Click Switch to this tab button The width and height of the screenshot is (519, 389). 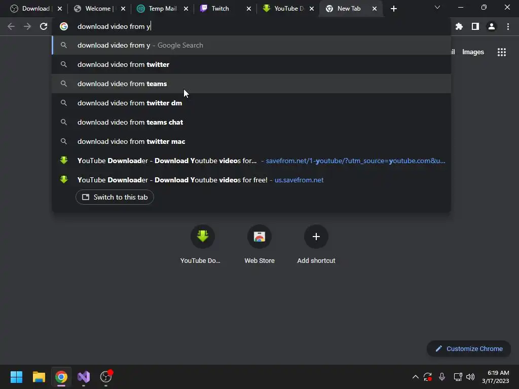coord(115,197)
